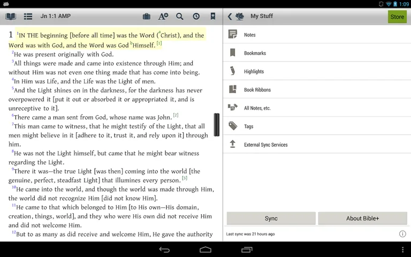The width and height of the screenshot is (411, 257).
Task: Select highlighted verse 1 text
Action: pyautogui.click(x=107, y=40)
